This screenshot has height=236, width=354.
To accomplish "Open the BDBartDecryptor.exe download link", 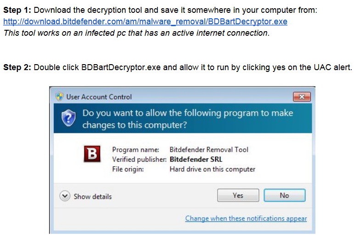I will pyautogui.click(x=145, y=22).
